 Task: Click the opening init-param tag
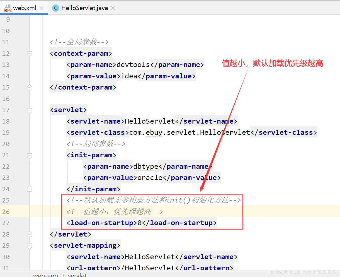pyautogui.click(x=91, y=155)
